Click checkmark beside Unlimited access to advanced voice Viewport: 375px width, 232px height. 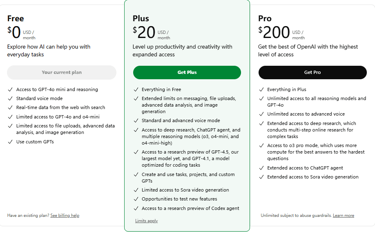(x=261, y=114)
